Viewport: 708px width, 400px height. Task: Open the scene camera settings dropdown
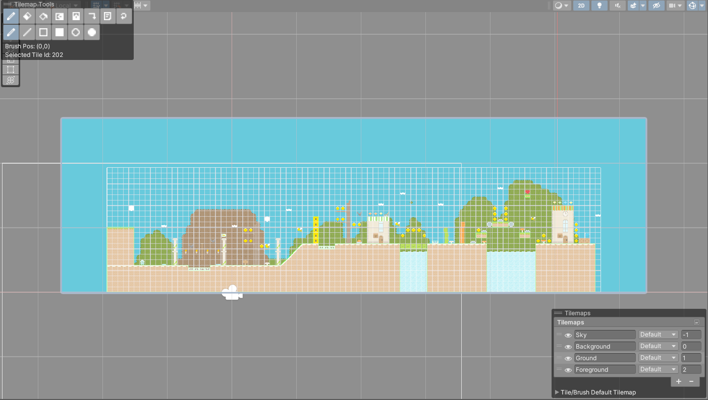[675, 6]
